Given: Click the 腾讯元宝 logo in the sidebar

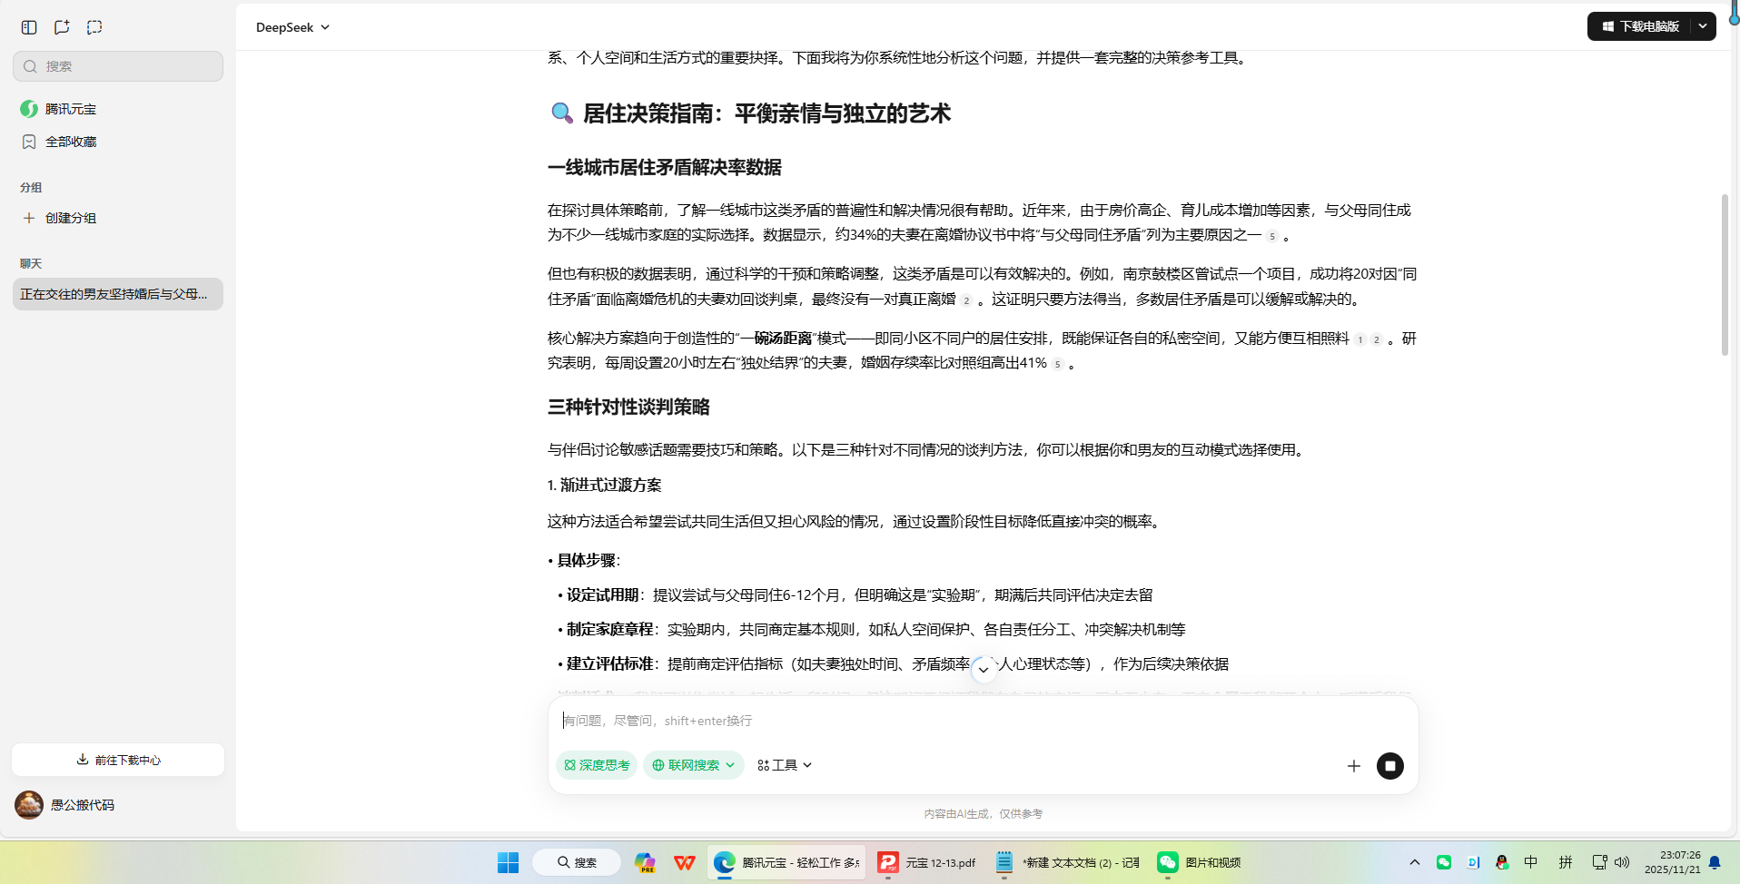Looking at the screenshot, I should pos(29,108).
